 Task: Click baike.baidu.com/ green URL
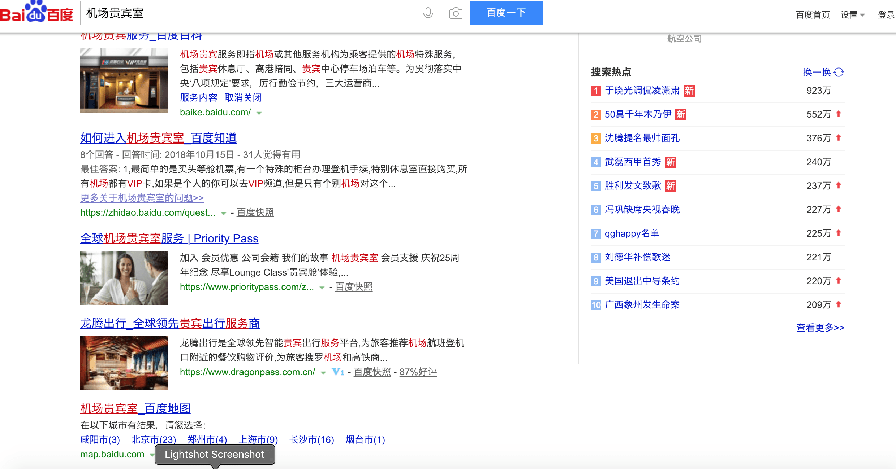point(215,112)
